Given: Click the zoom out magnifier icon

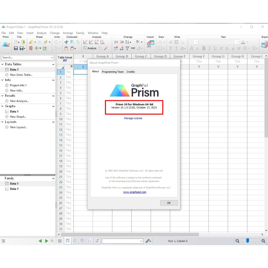Looking at the screenshot, I should click(x=237, y=241).
